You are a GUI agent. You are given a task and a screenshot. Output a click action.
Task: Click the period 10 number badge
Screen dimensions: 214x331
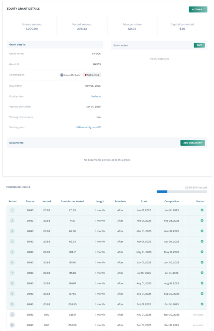click(12, 304)
